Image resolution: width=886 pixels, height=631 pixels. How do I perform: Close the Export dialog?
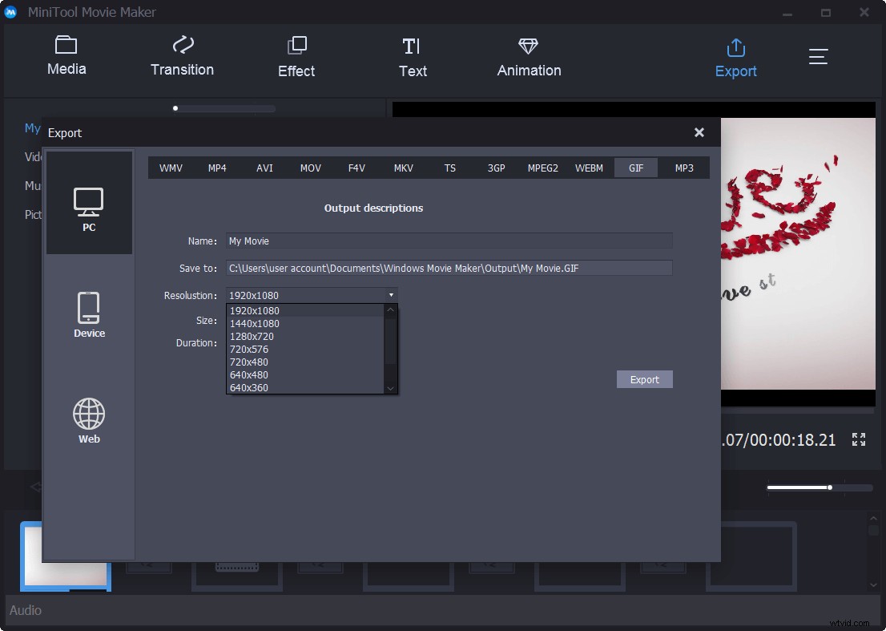click(699, 132)
